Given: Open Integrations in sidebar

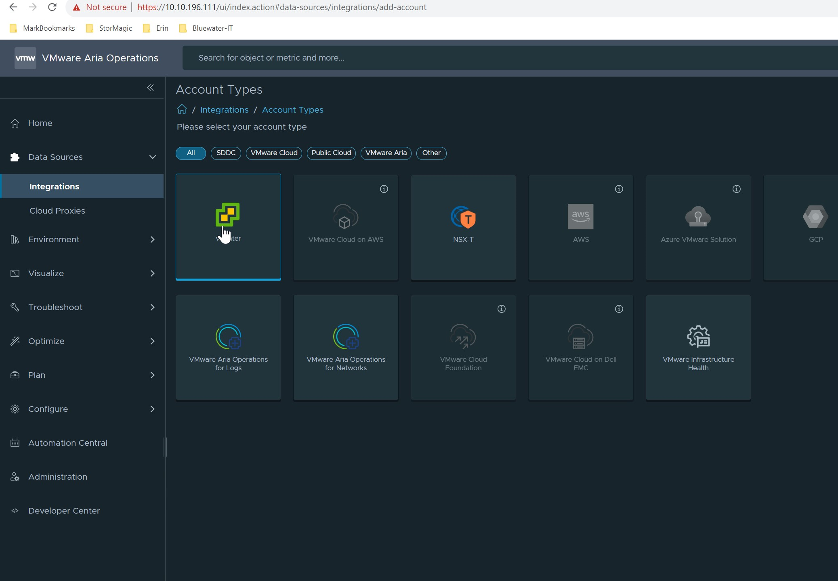Looking at the screenshot, I should pos(82,186).
